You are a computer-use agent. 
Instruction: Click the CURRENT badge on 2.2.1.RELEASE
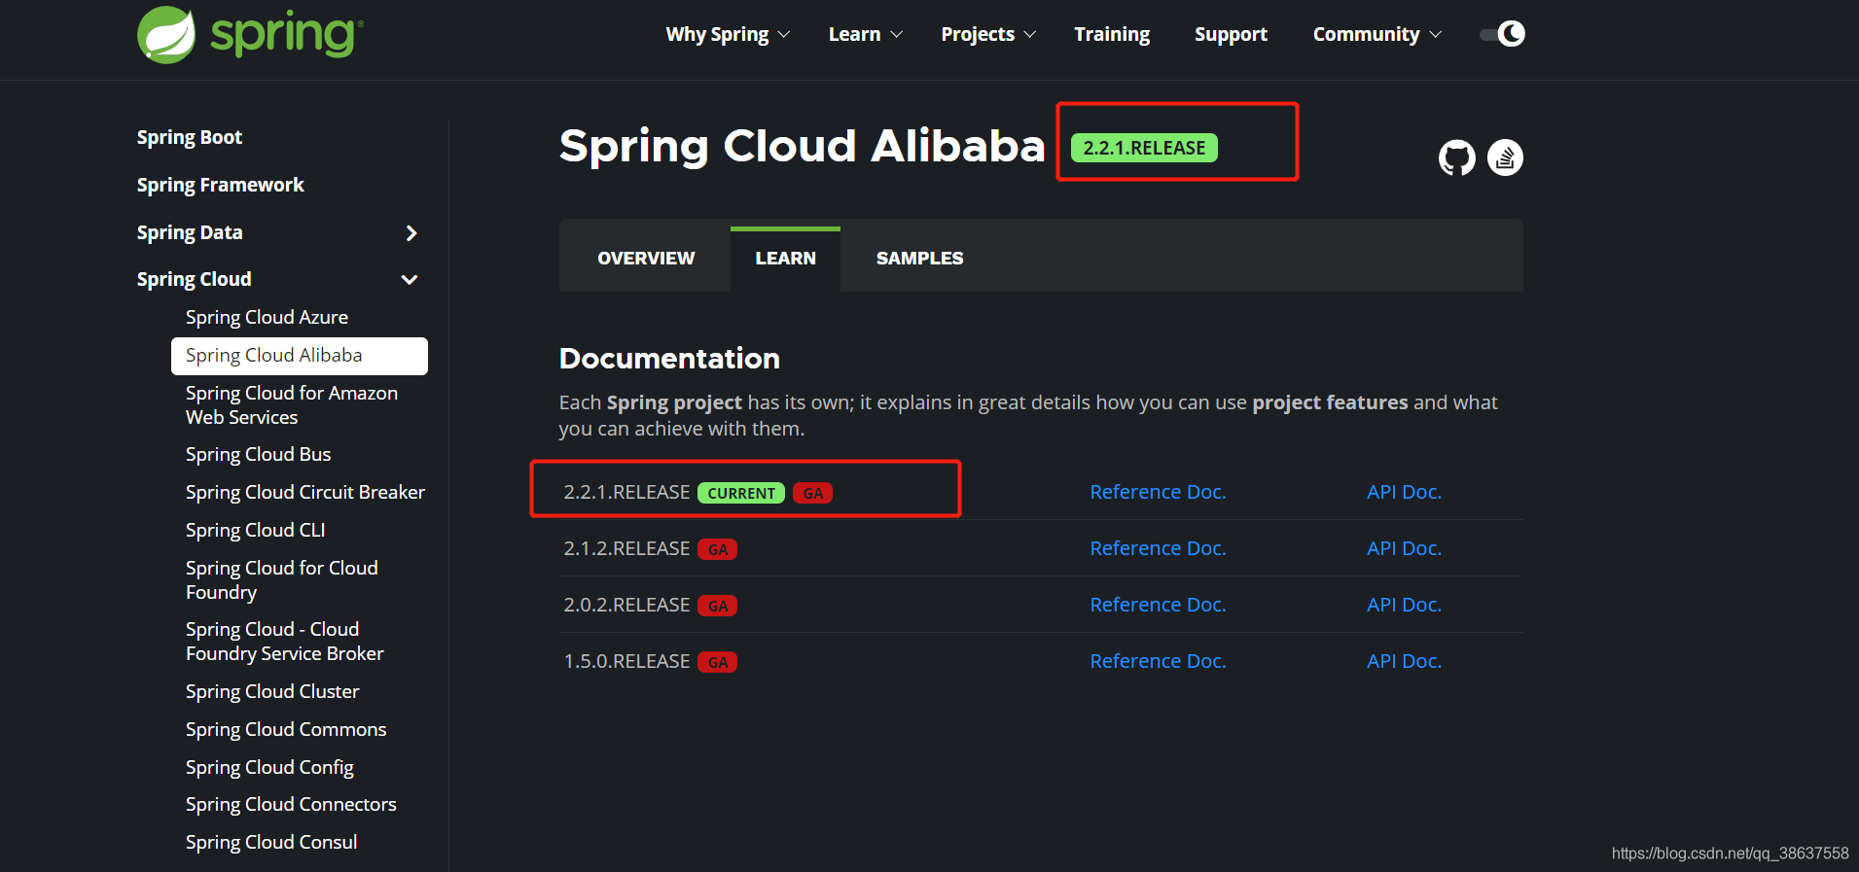pyautogui.click(x=741, y=493)
